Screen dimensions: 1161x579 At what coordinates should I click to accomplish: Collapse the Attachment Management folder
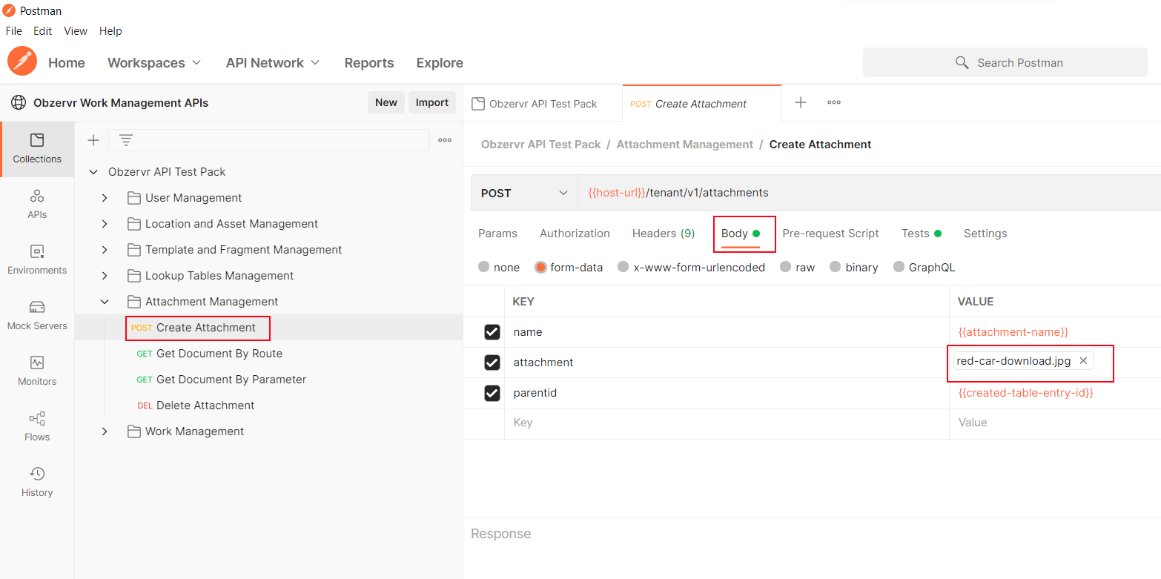(x=105, y=302)
